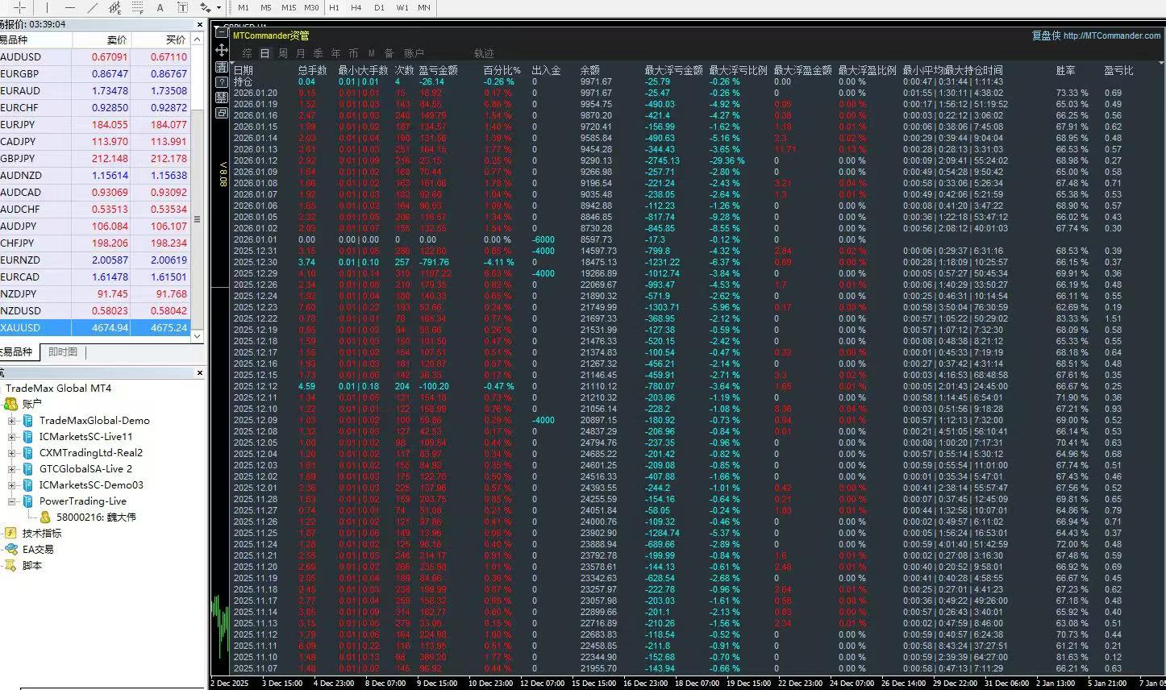The height and width of the screenshot is (690, 1166).
Task: Toggle the H1 timeframe button
Action: (x=334, y=7)
